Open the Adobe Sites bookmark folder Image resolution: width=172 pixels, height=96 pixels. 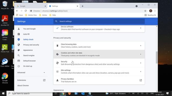click(31, 15)
